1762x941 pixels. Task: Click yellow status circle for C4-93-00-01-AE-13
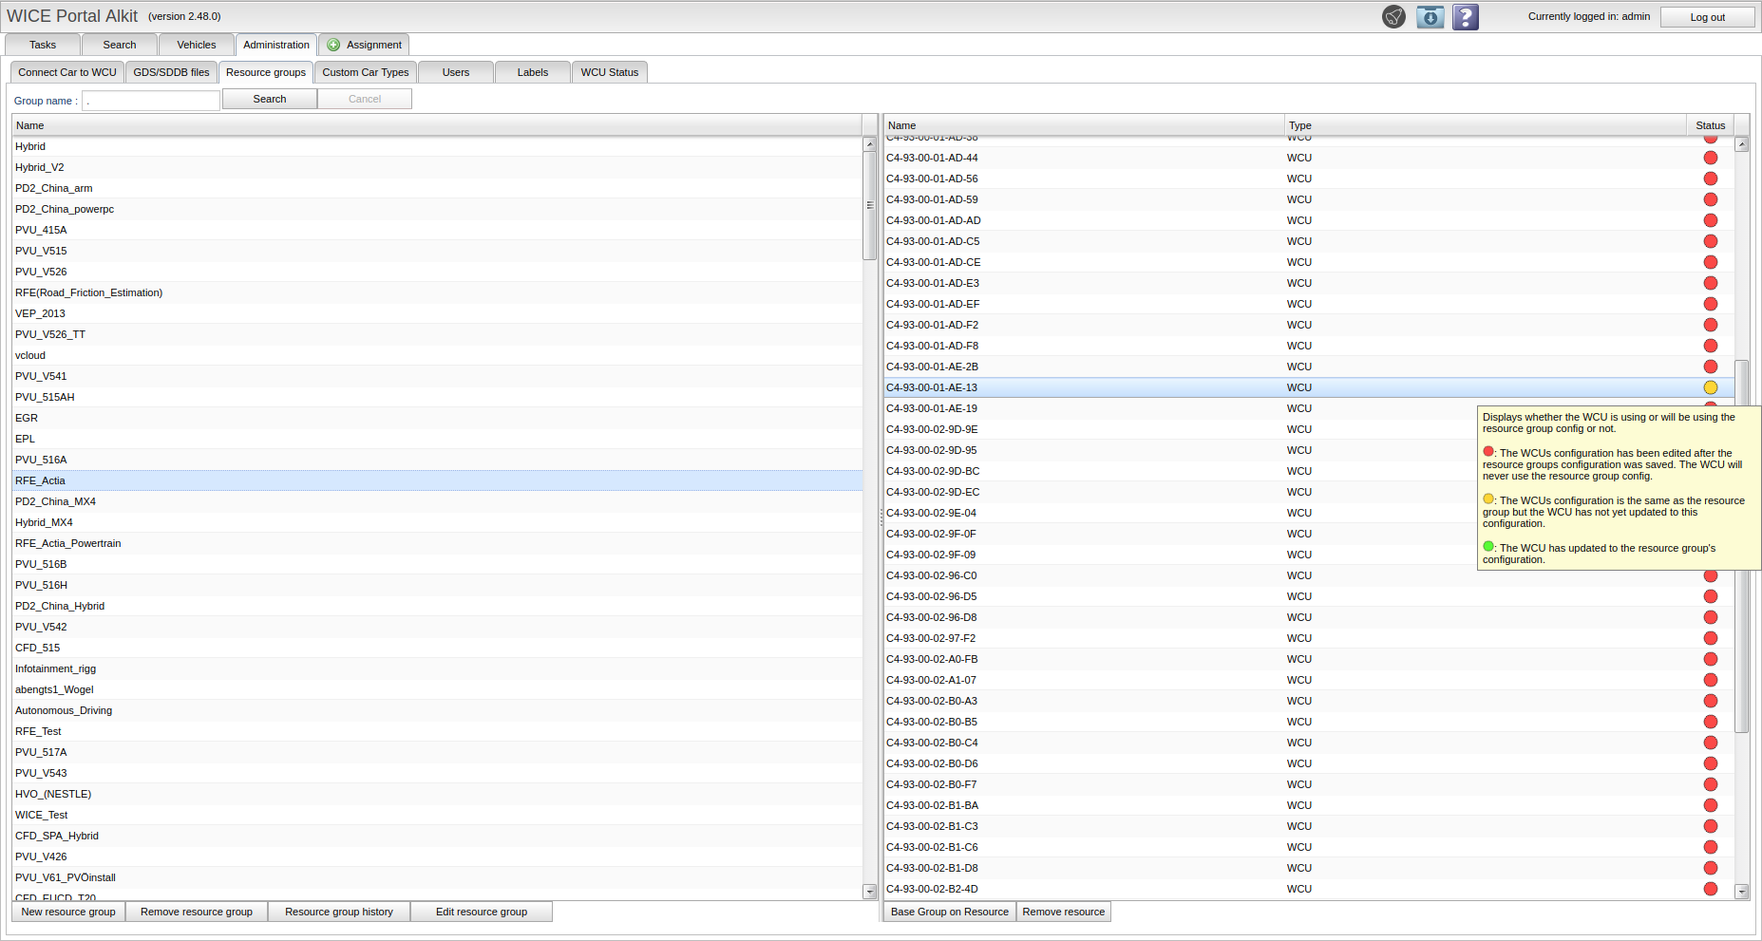(1710, 387)
